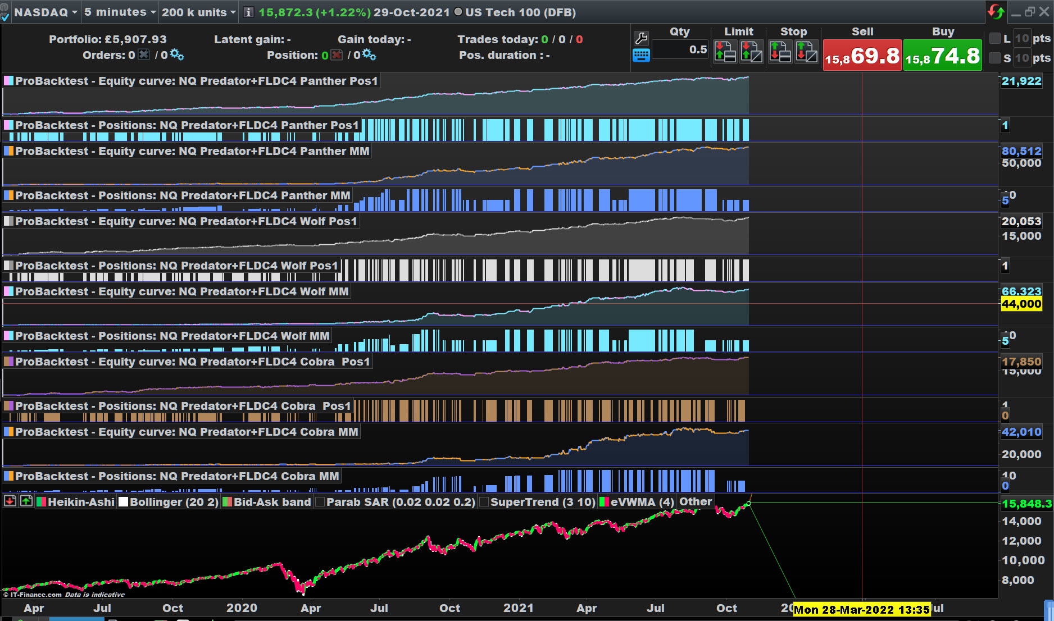
Task: Click the blue keyboard icon
Action: click(641, 55)
